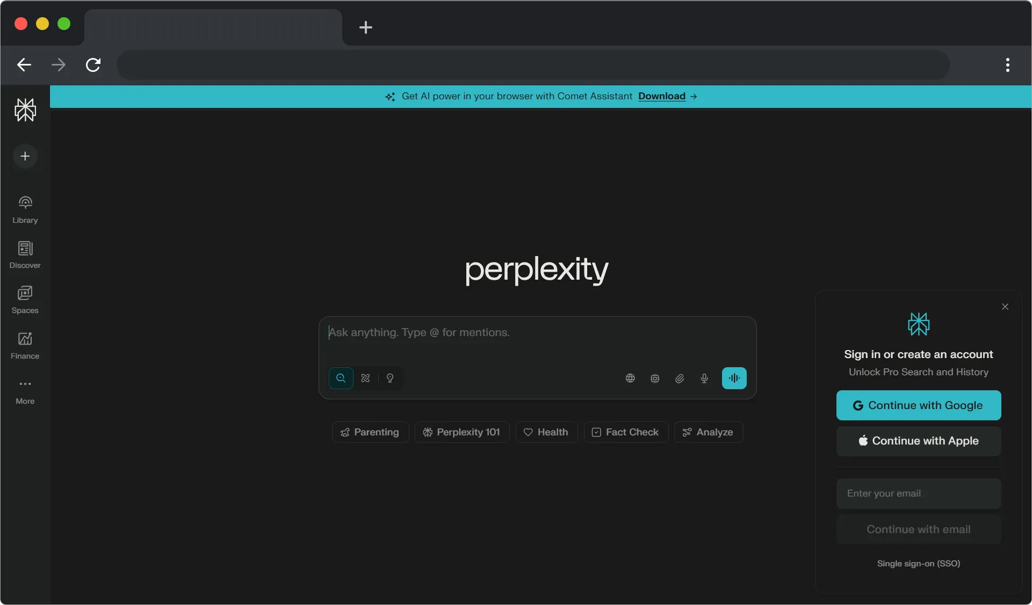The width and height of the screenshot is (1032, 605).
Task: Enable Search mode in the query bar
Action: pyautogui.click(x=341, y=378)
